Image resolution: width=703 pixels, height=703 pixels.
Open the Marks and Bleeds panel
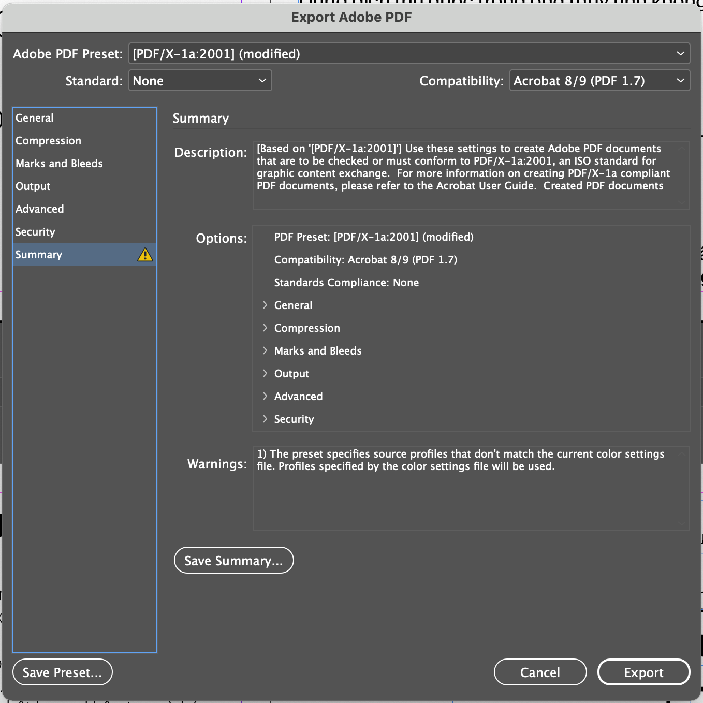point(58,163)
